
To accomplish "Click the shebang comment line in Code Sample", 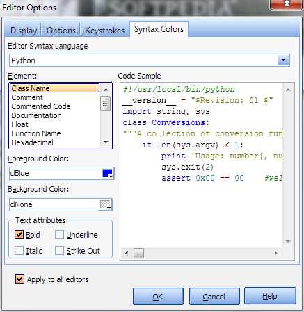I will point(179,89).
